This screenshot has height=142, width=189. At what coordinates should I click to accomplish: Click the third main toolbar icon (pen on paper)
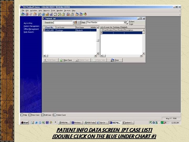tap(31, 14)
